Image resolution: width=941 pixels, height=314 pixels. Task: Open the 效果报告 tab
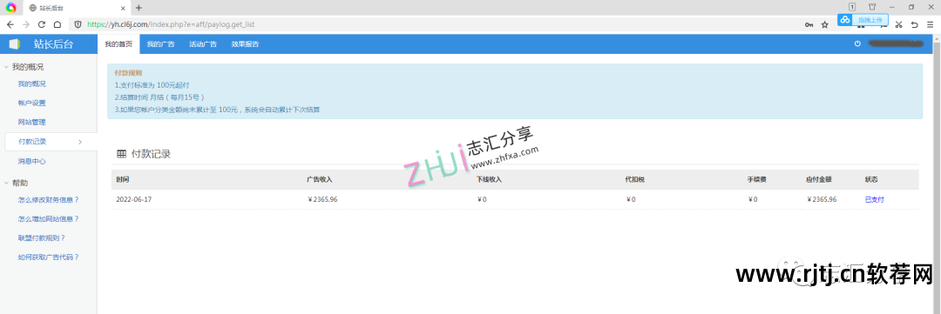coord(246,44)
